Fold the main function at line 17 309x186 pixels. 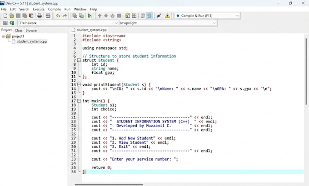[79, 101]
